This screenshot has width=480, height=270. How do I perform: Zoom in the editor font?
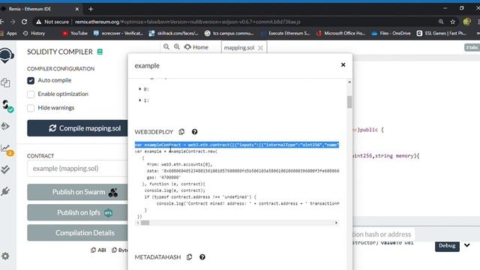pos(177,46)
